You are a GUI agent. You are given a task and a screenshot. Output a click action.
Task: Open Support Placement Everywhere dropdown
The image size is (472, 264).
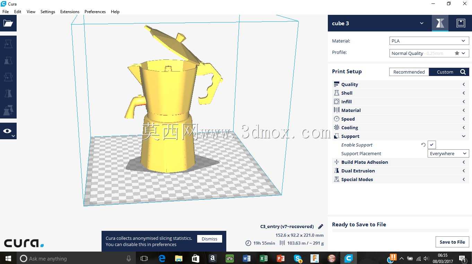(448, 153)
